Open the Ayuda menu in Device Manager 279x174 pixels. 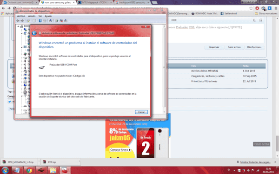pyautogui.click(x=48, y=16)
